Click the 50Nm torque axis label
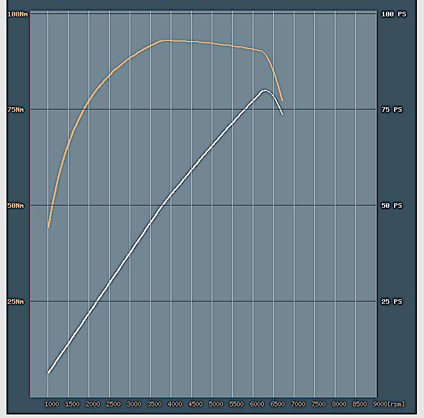 [16, 205]
